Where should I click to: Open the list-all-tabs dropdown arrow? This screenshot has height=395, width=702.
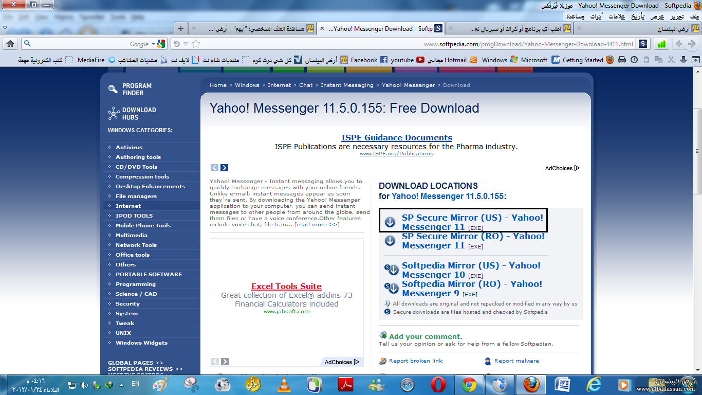pos(5,28)
